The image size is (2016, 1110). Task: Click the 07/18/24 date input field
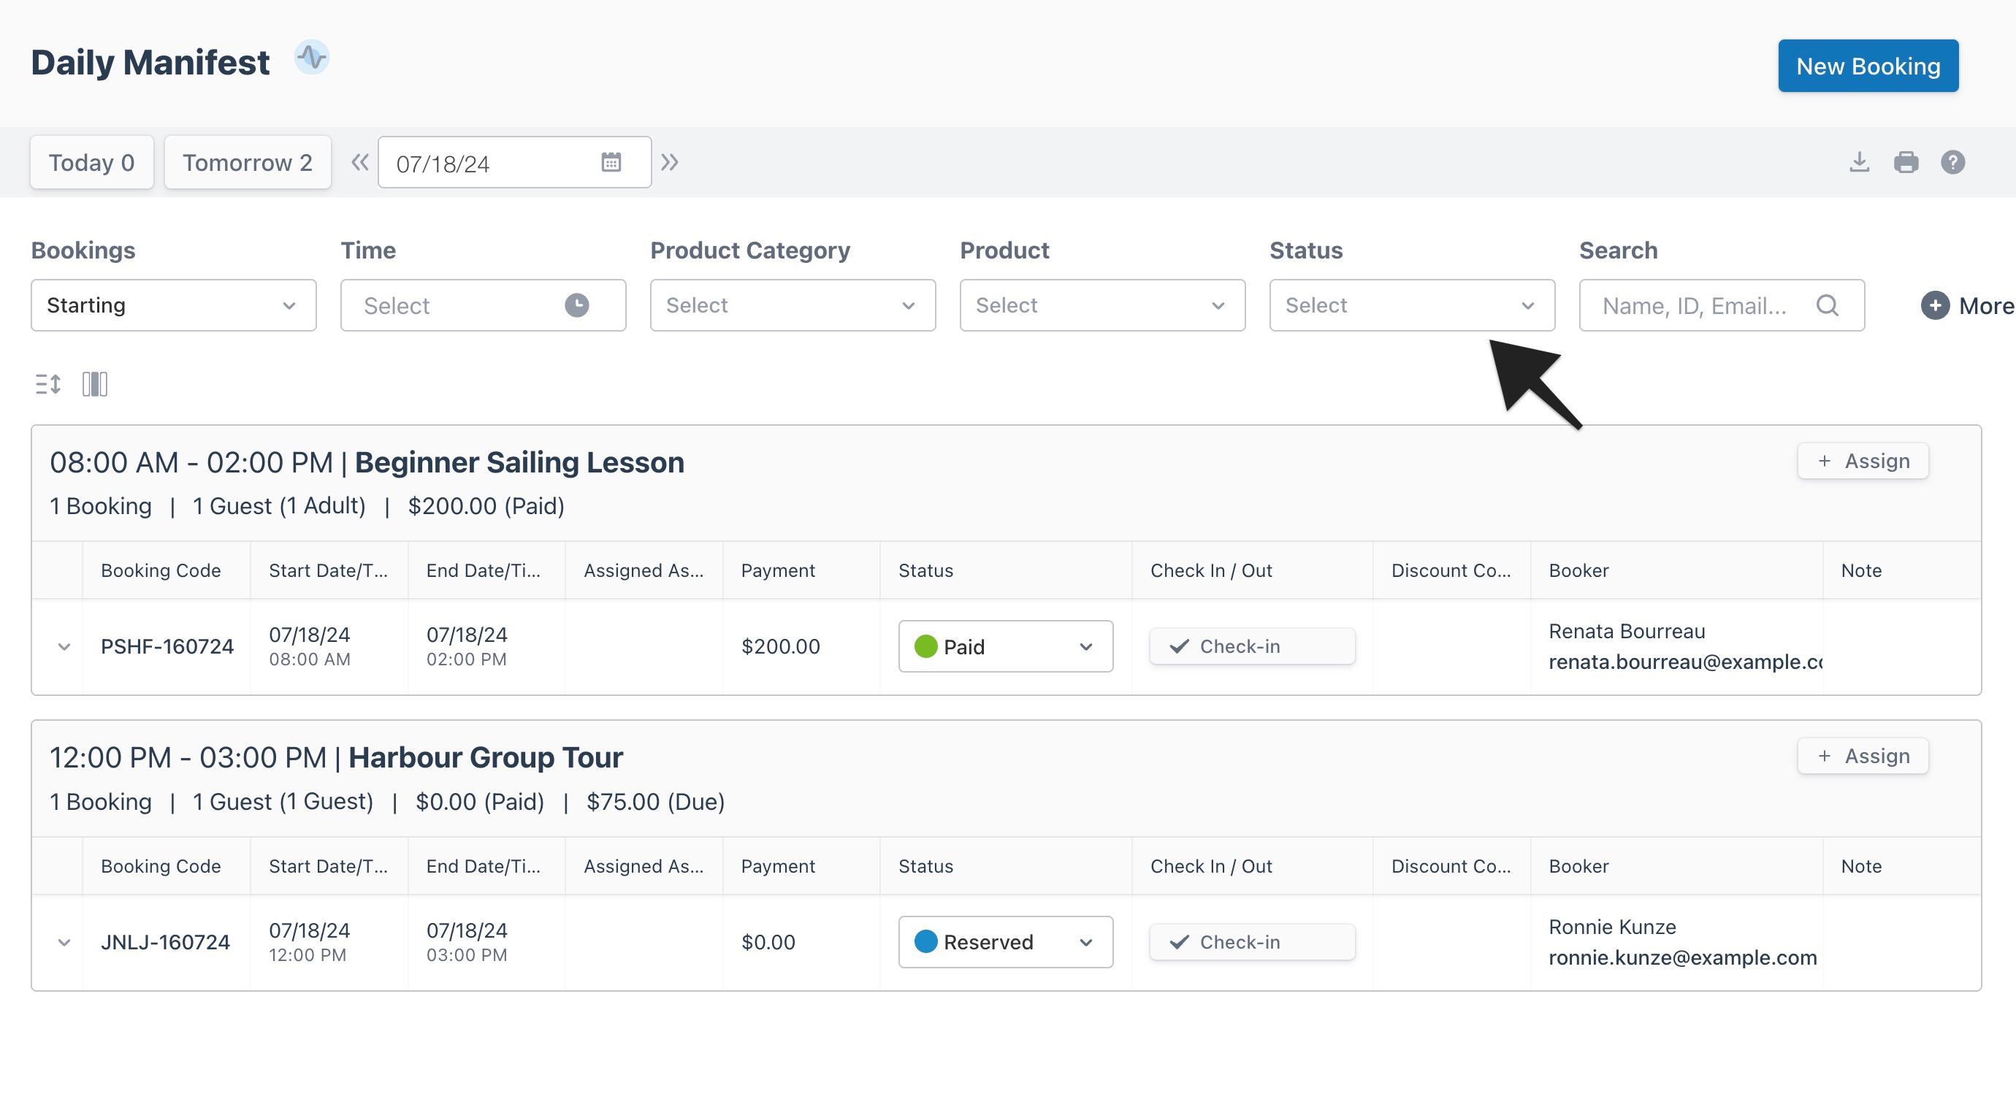514,162
